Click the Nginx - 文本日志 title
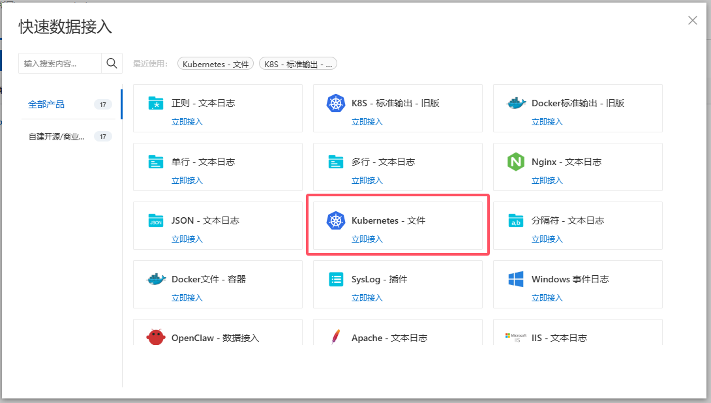Screen dimensions: 711x403 coord(566,161)
